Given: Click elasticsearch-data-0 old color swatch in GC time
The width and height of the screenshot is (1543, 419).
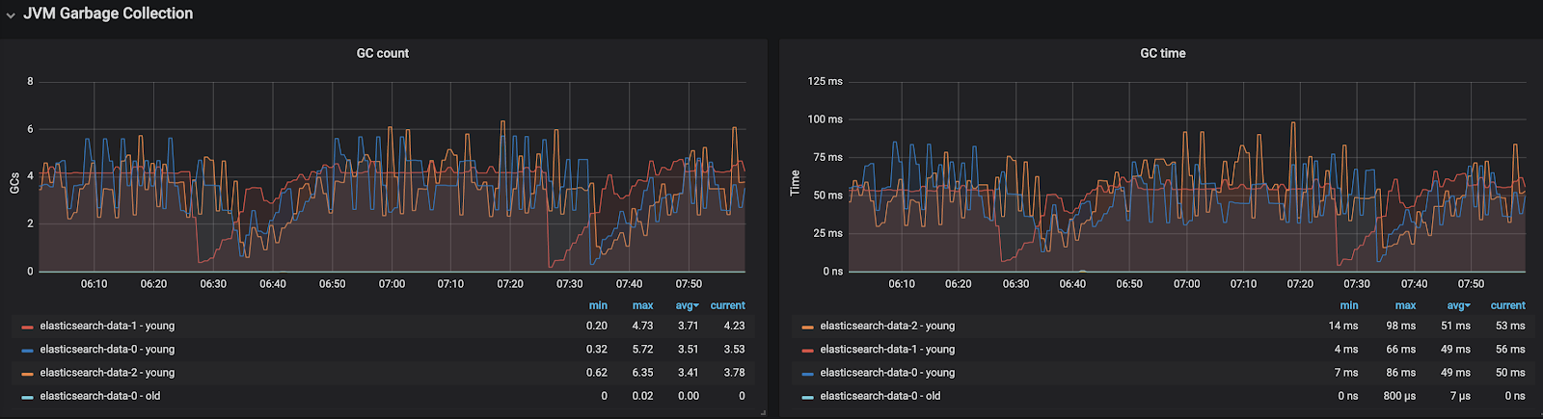Looking at the screenshot, I should click(x=807, y=396).
